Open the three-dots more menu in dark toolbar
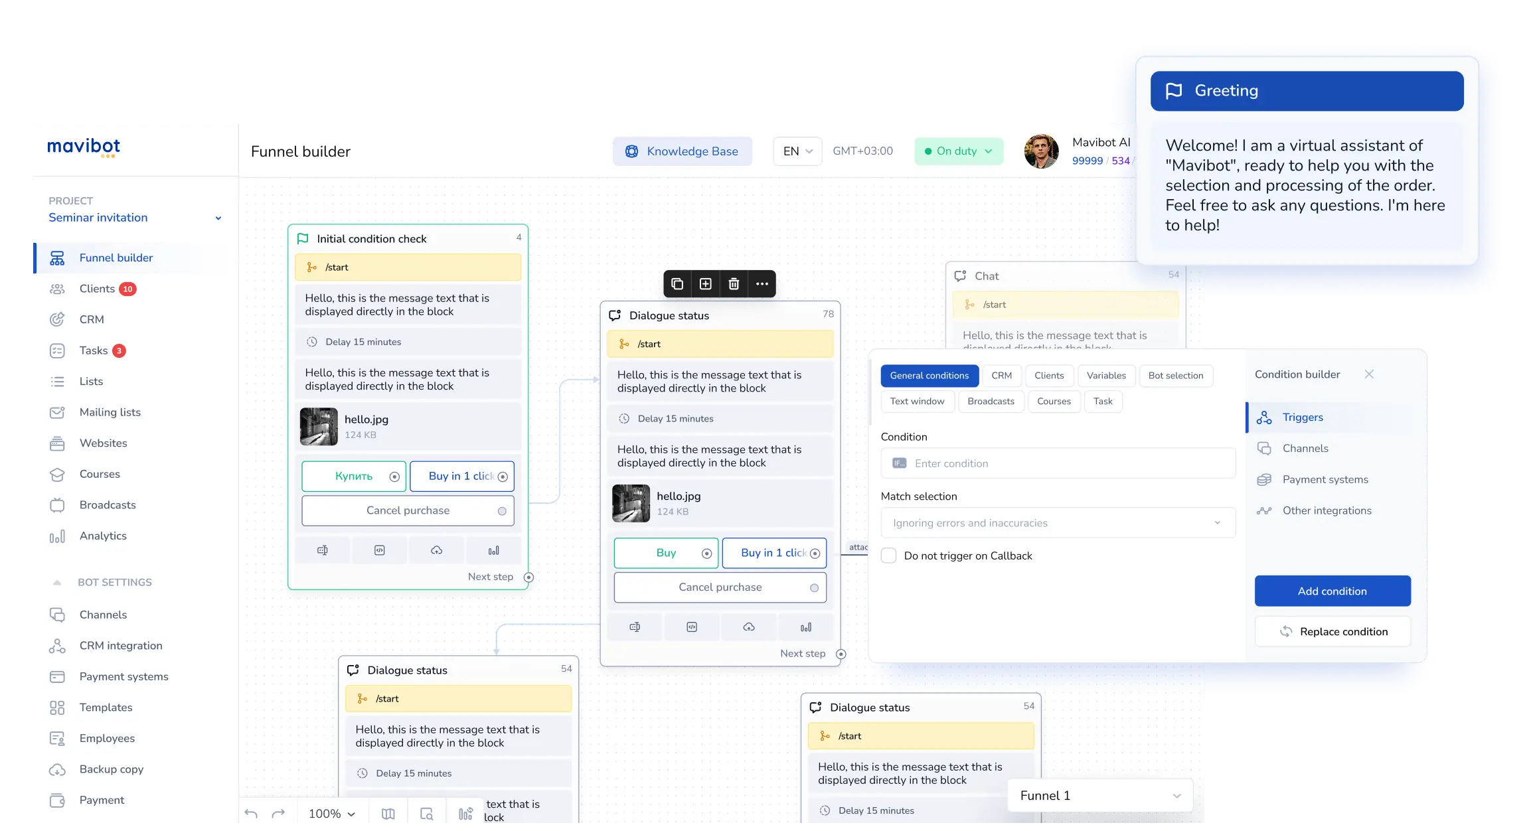The height and width of the screenshot is (831, 1531). coord(762,284)
